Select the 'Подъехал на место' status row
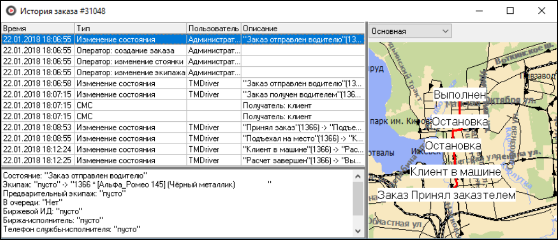Image resolution: width=558 pixels, height=240 pixels. tap(183, 138)
